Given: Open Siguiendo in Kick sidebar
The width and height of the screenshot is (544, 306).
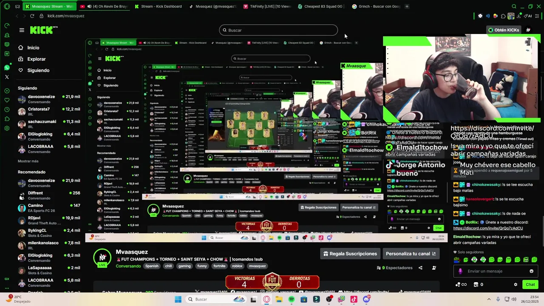Looking at the screenshot, I should [34, 70].
